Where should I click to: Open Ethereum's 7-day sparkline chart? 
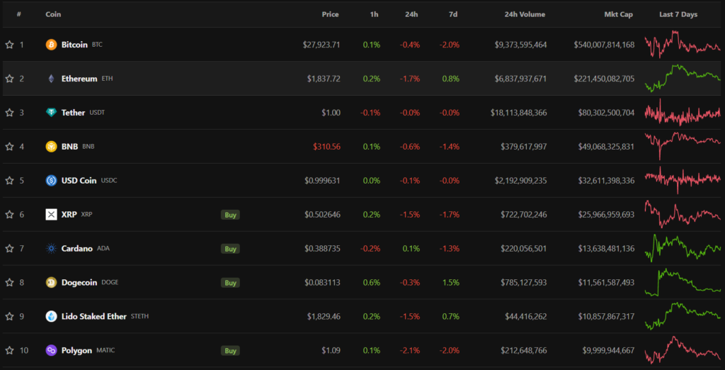point(683,79)
